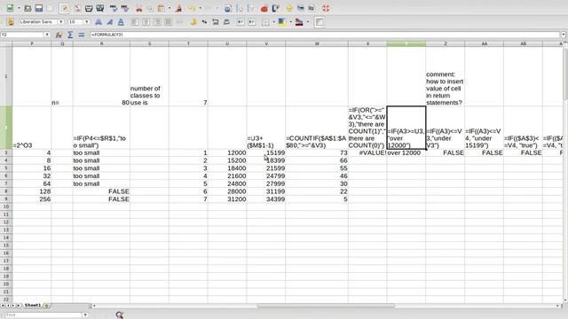This screenshot has height=319, width=568.
Task: Apply percent number format
Action: point(204,22)
